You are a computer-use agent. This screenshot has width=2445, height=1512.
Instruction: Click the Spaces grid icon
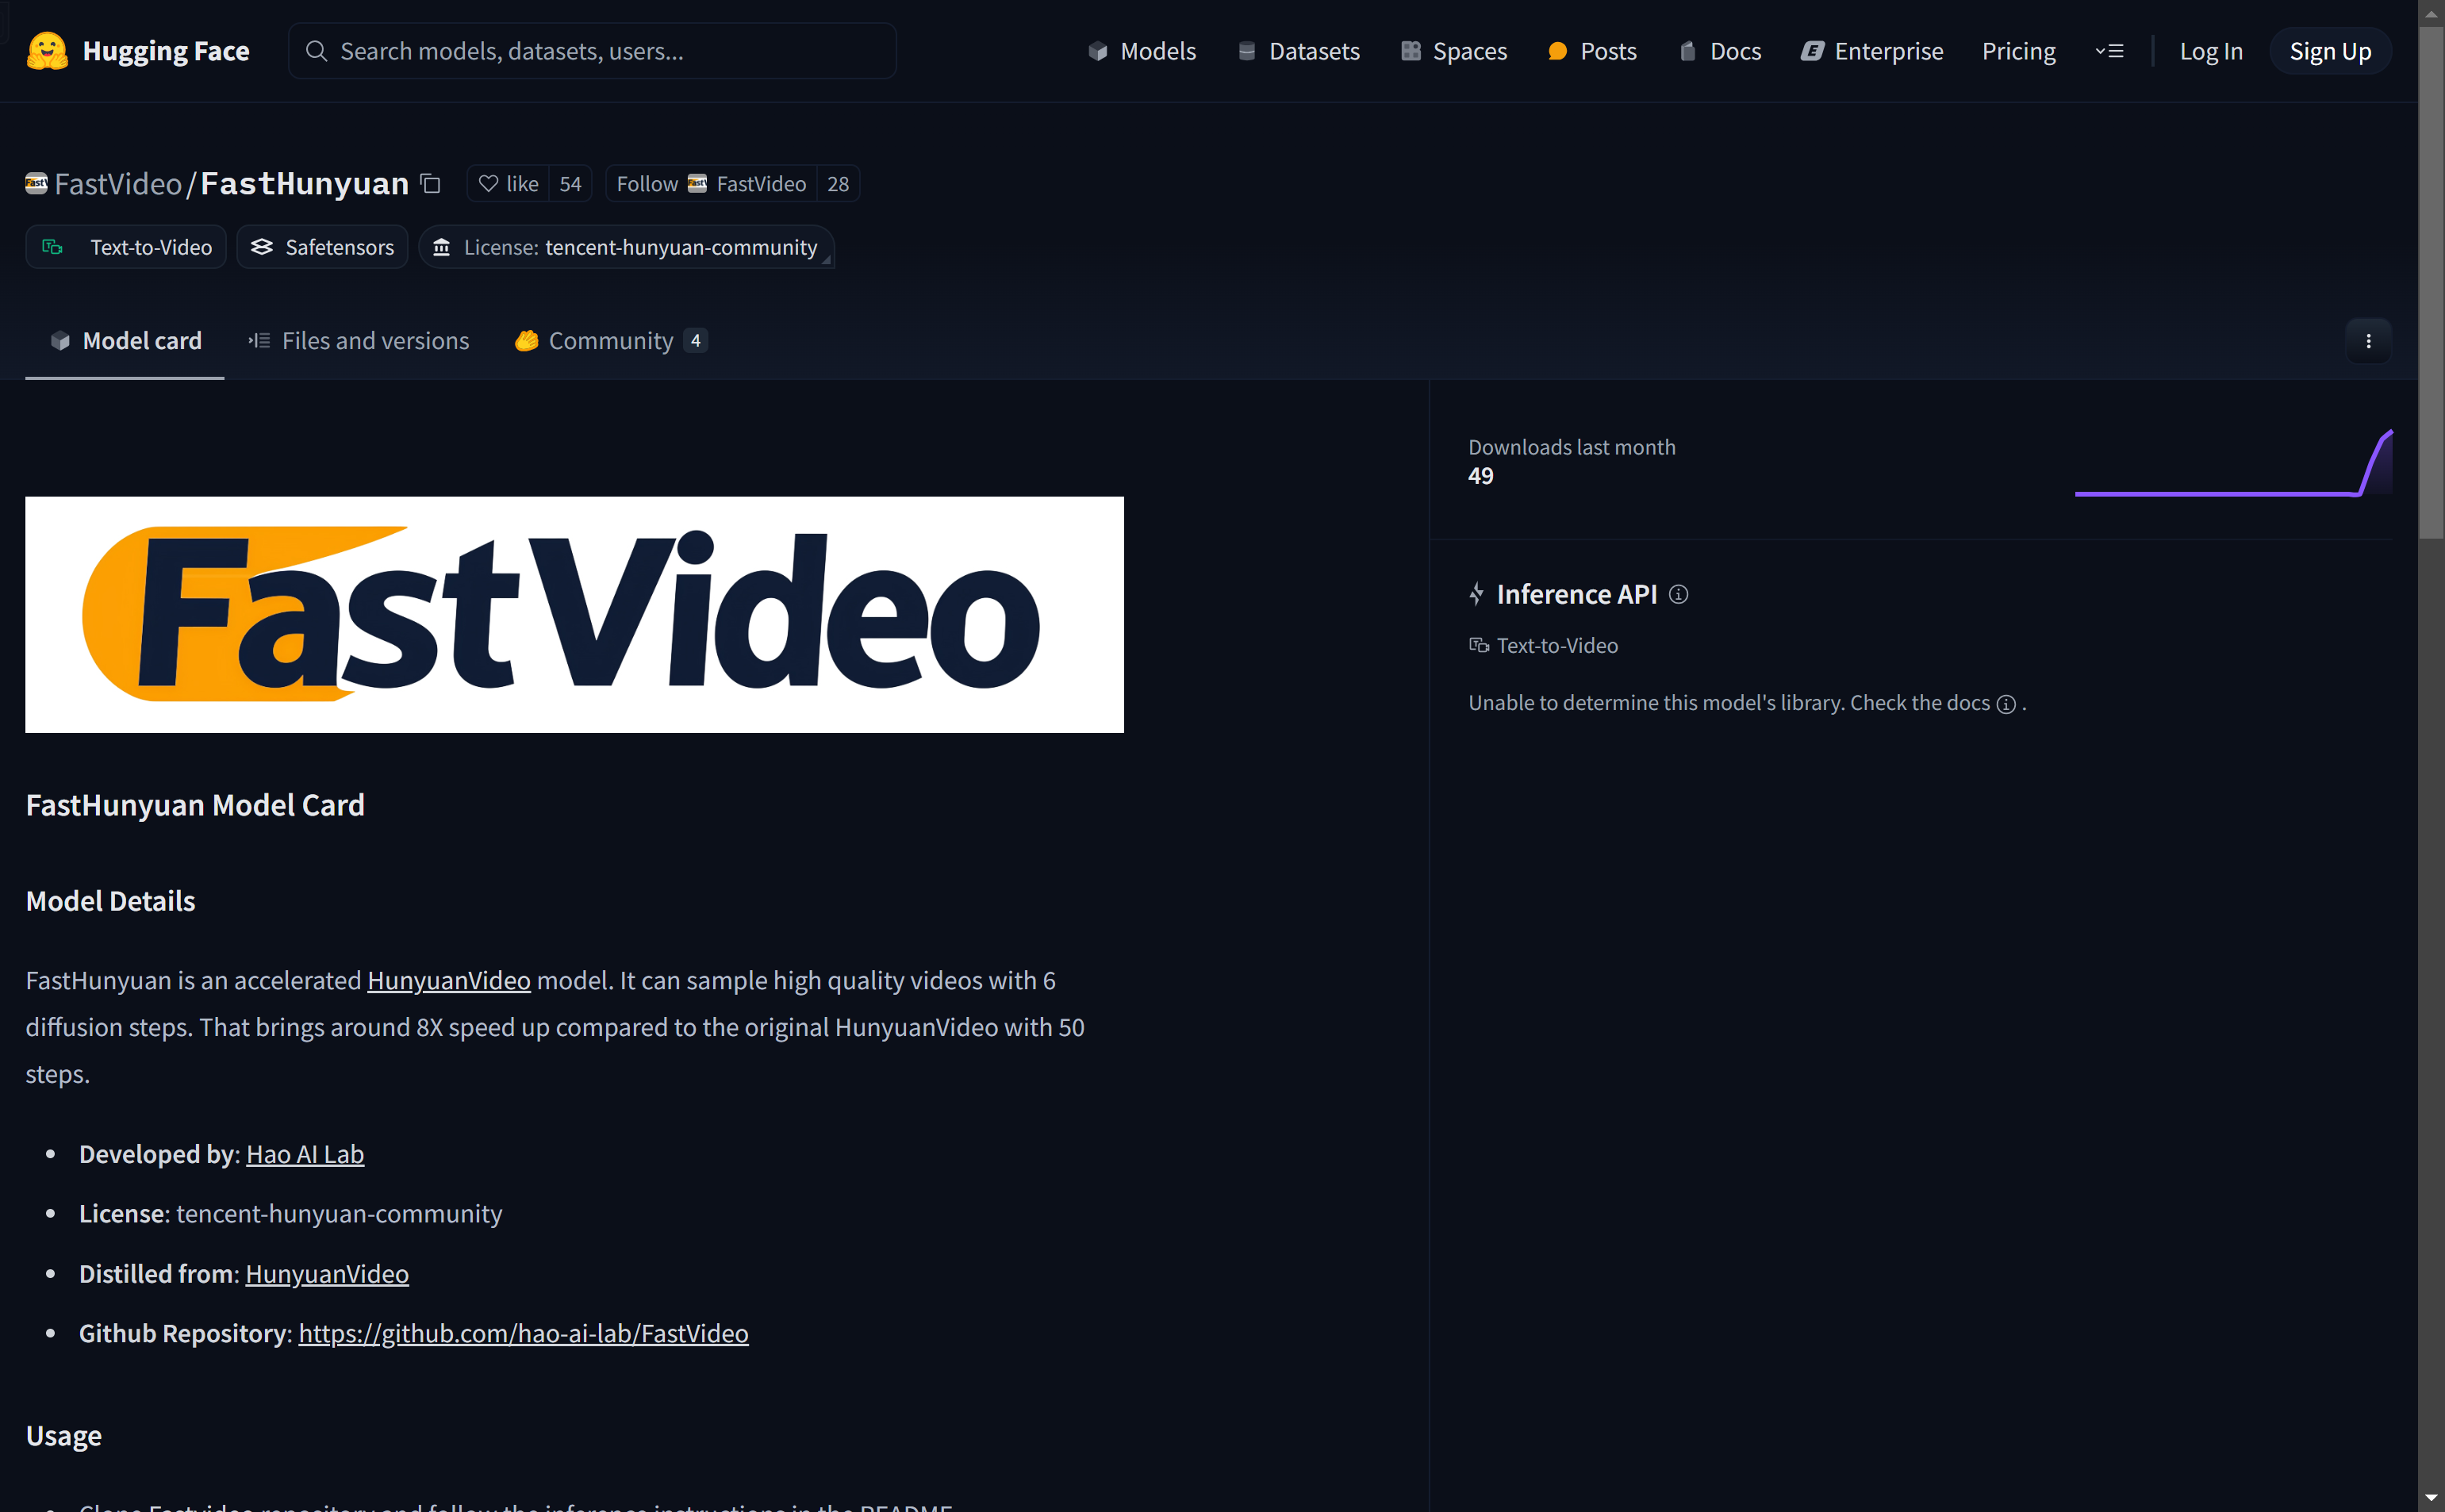1410,51
